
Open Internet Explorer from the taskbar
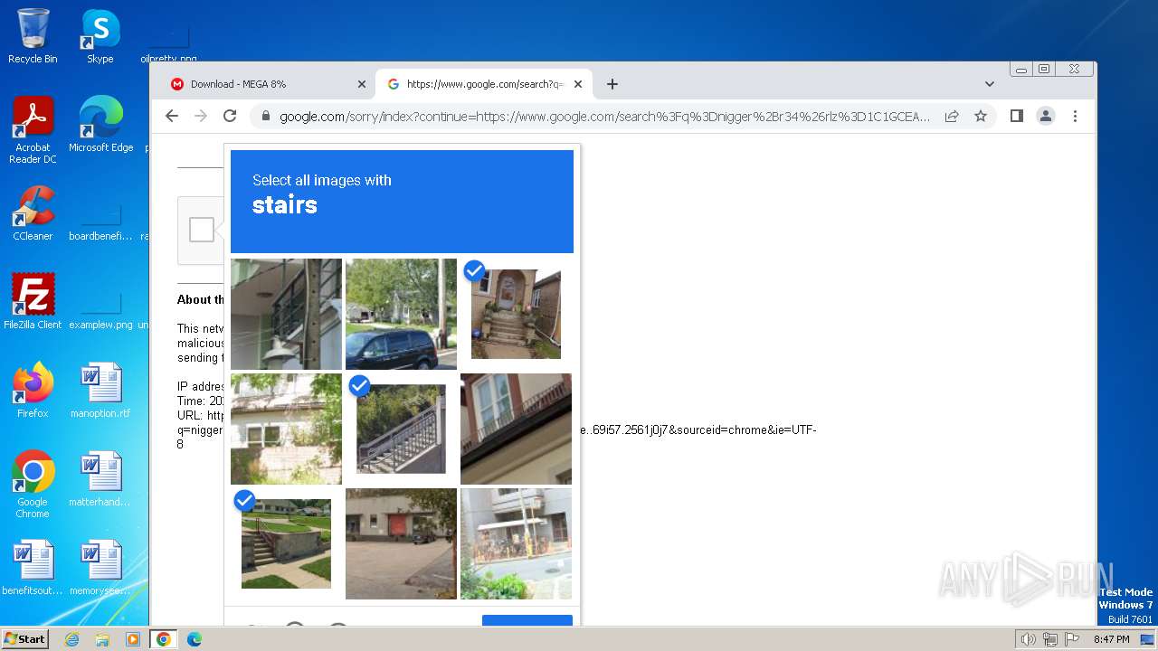[72, 639]
